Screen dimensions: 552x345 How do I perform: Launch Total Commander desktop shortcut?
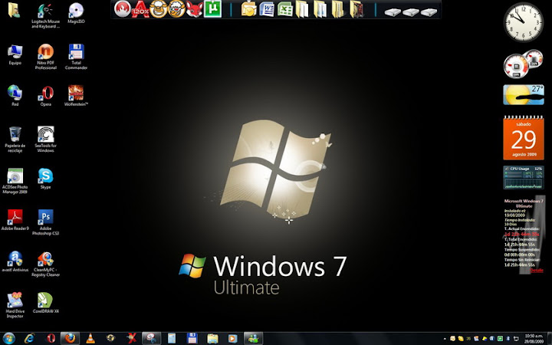point(76,57)
